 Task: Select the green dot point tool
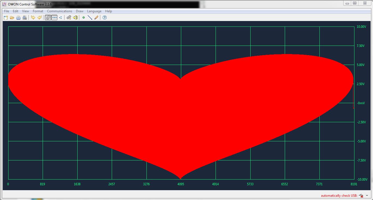(x=84, y=17)
